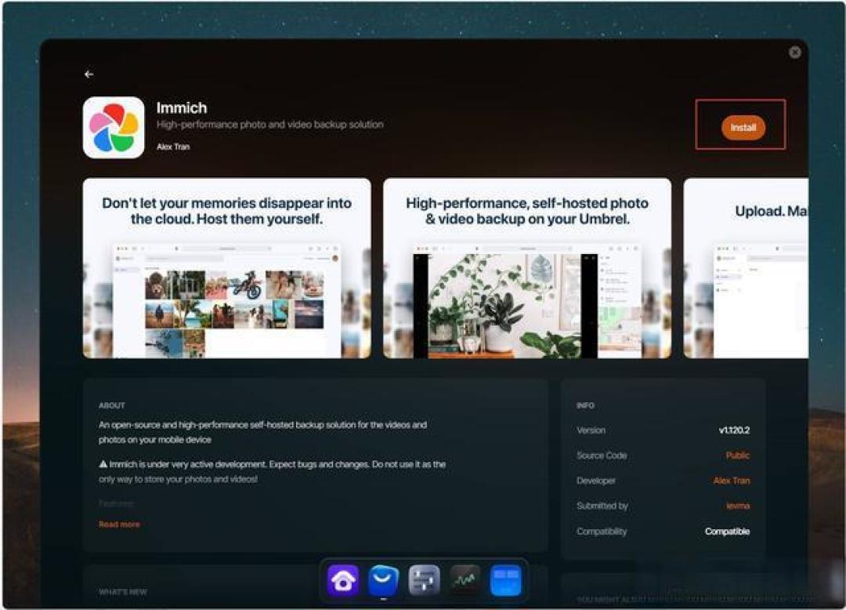Screen dimensions: 846x610
Task: Click the Compatible compatibility value
Action: click(x=727, y=531)
